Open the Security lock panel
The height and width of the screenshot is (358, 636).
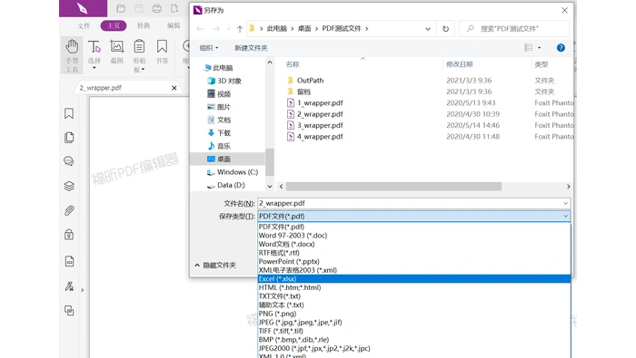click(69, 235)
